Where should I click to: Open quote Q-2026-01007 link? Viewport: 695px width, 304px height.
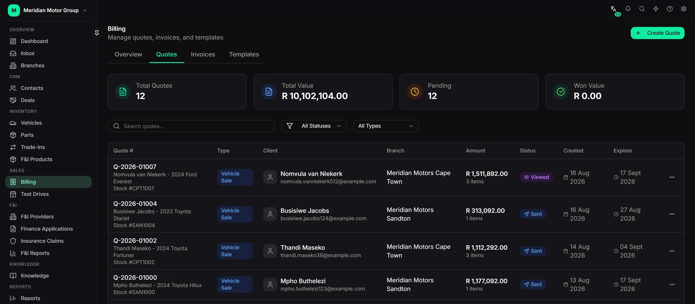[x=135, y=167]
